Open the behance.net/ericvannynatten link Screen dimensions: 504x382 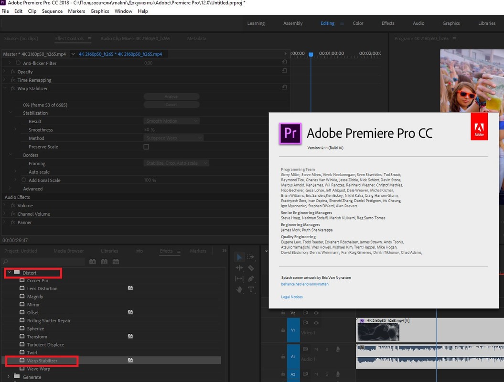305,284
